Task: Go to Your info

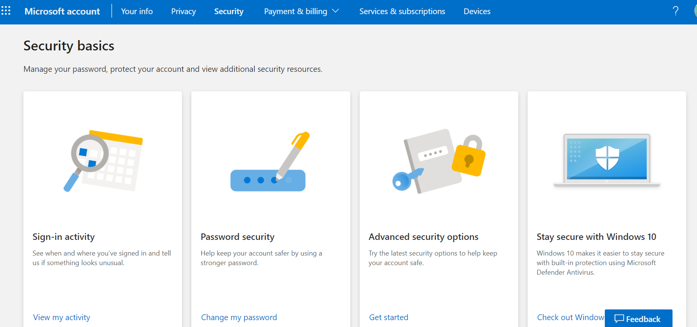Action: point(137,11)
